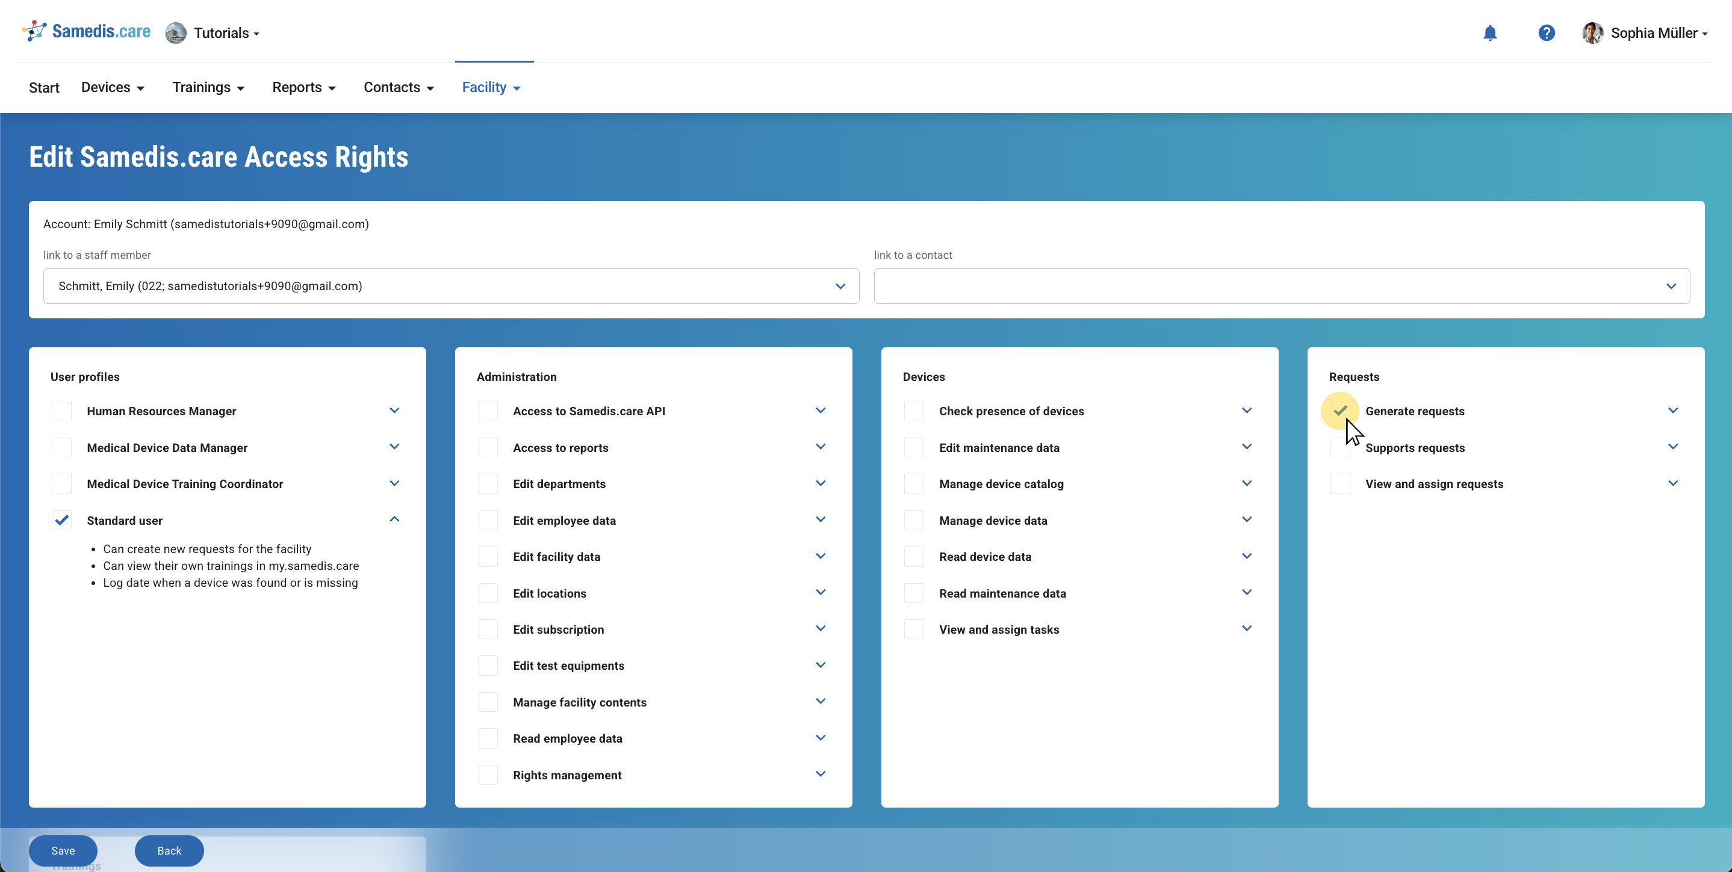Click the Samedis.care logo
This screenshot has width=1732, height=872.
86,32
